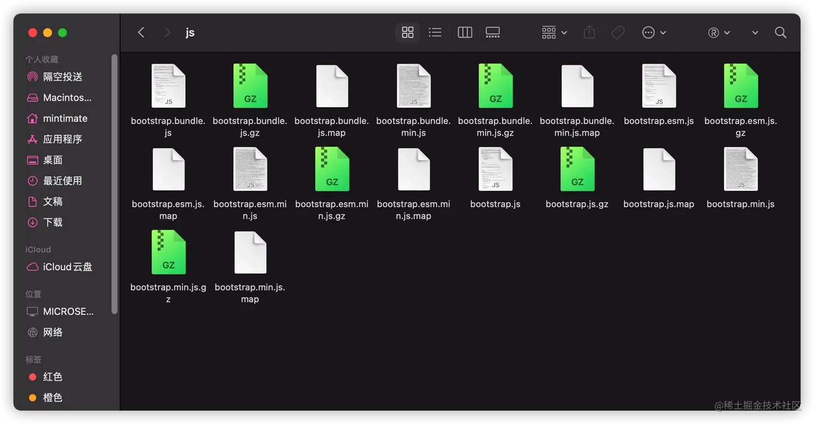
Task: Select Macintosh disk in sidebar
Action: point(60,98)
